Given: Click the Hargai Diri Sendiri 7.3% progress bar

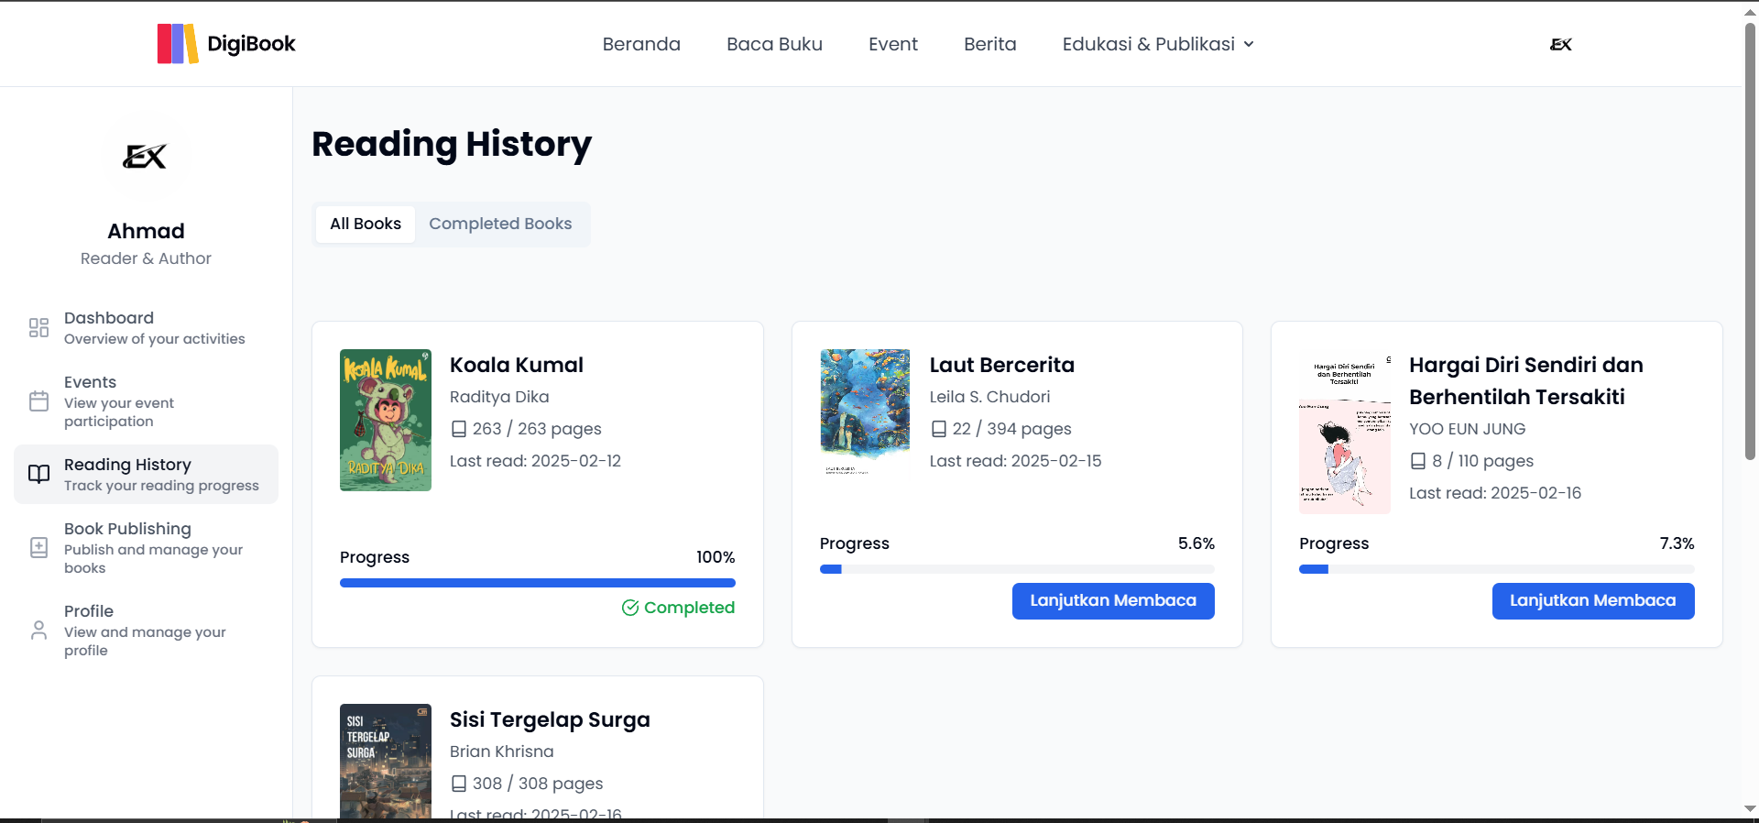Looking at the screenshot, I should pos(1497,569).
